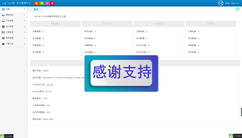Click the gears icon next to 设置
The width and height of the screenshot is (242, 138).
click(x=3, y=9)
